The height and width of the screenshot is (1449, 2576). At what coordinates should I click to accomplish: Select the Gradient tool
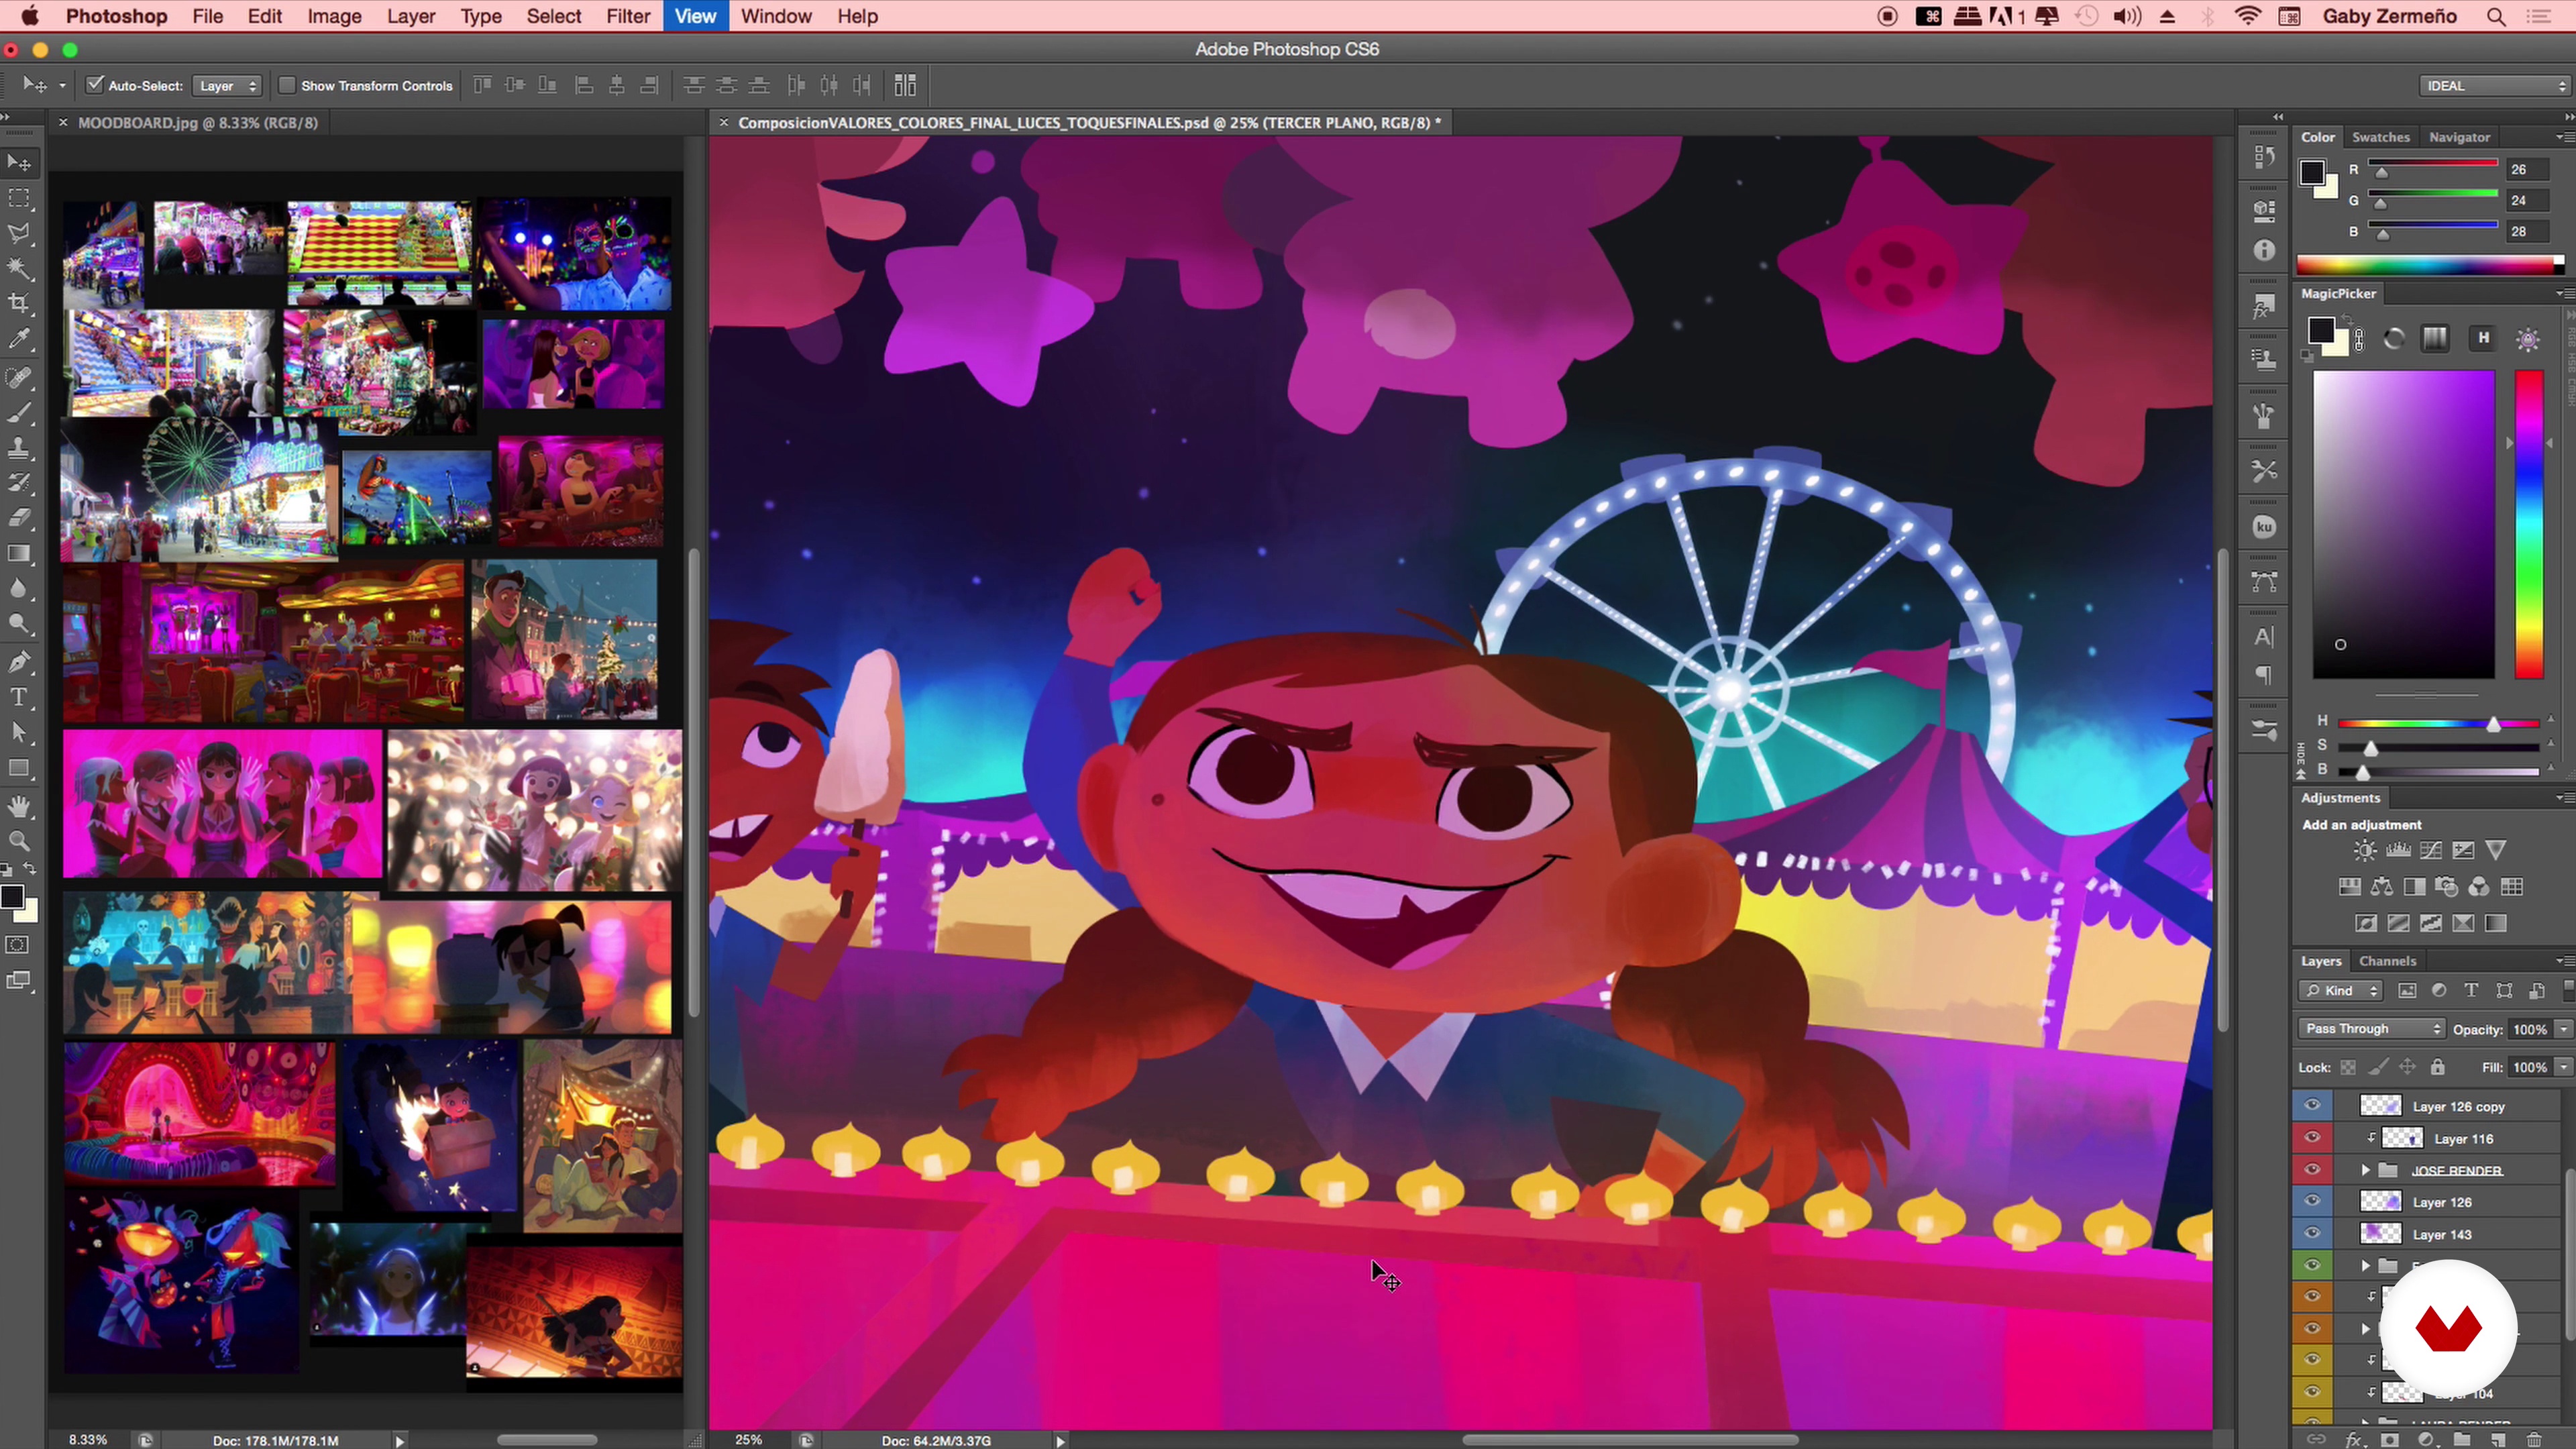pyautogui.click(x=19, y=553)
